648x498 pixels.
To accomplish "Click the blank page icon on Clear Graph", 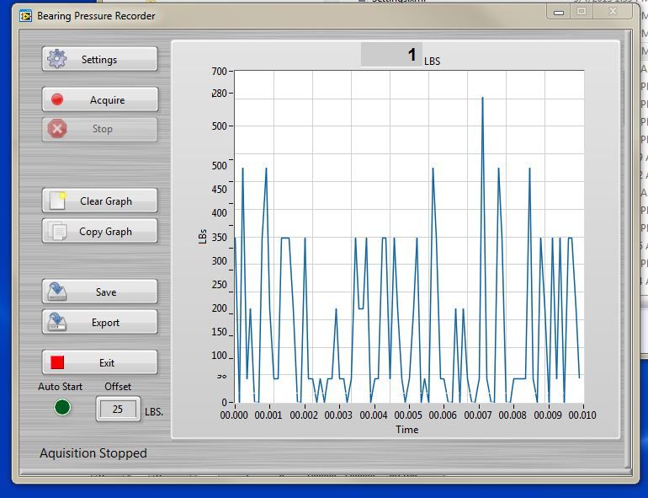I will (x=57, y=201).
